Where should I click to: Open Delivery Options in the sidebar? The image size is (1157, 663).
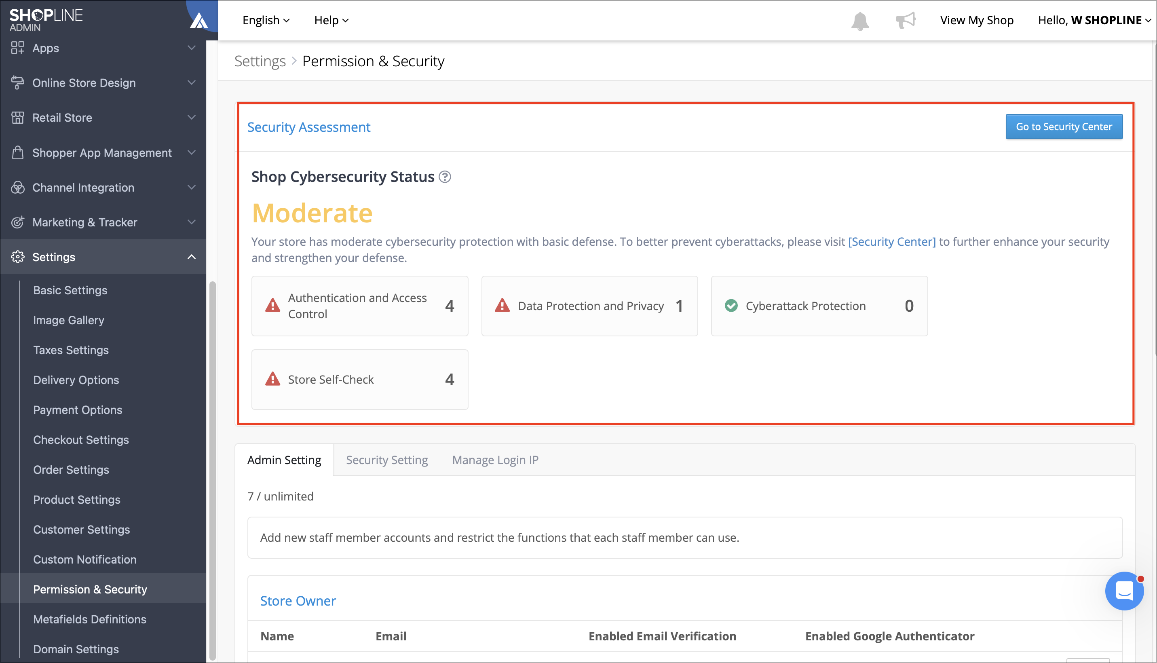click(x=76, y=380)
